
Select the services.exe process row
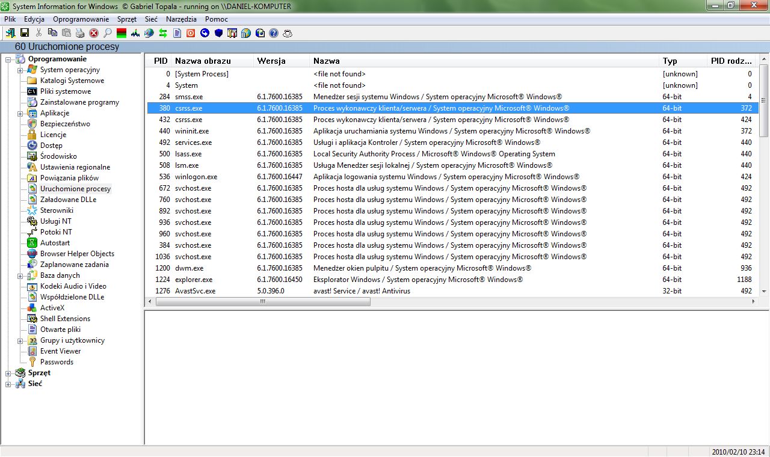(452, 143)
